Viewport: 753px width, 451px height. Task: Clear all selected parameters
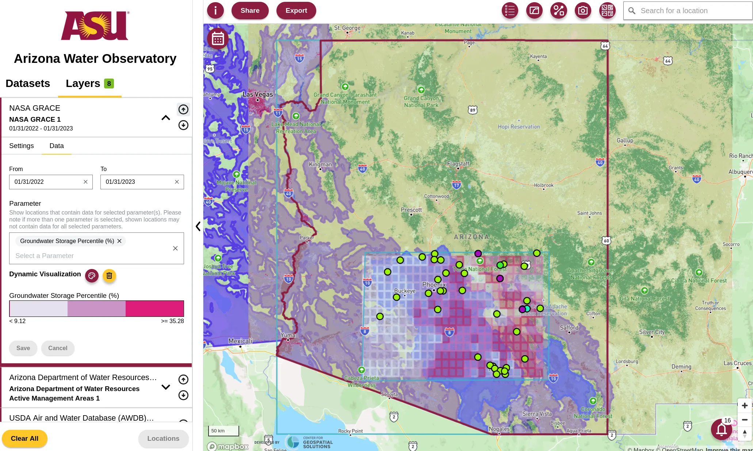(x=175, y=249)
